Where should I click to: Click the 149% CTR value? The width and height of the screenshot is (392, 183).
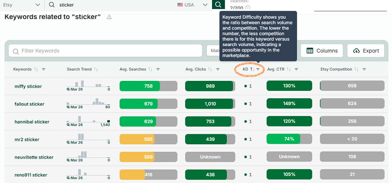289,103
